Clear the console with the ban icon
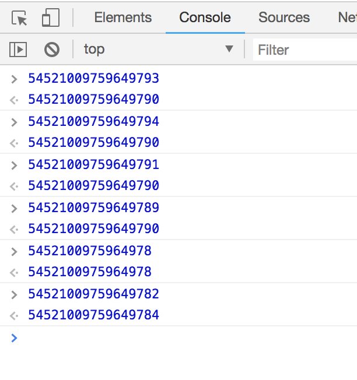 pyautogui.click(x=52, y=50)
